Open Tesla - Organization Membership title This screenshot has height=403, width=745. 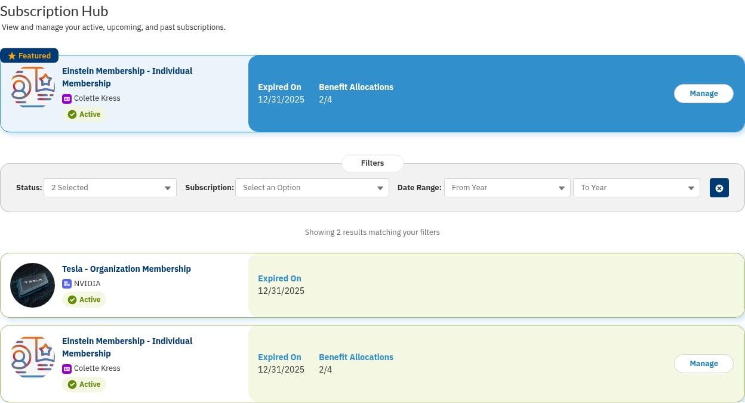(127, 269)
